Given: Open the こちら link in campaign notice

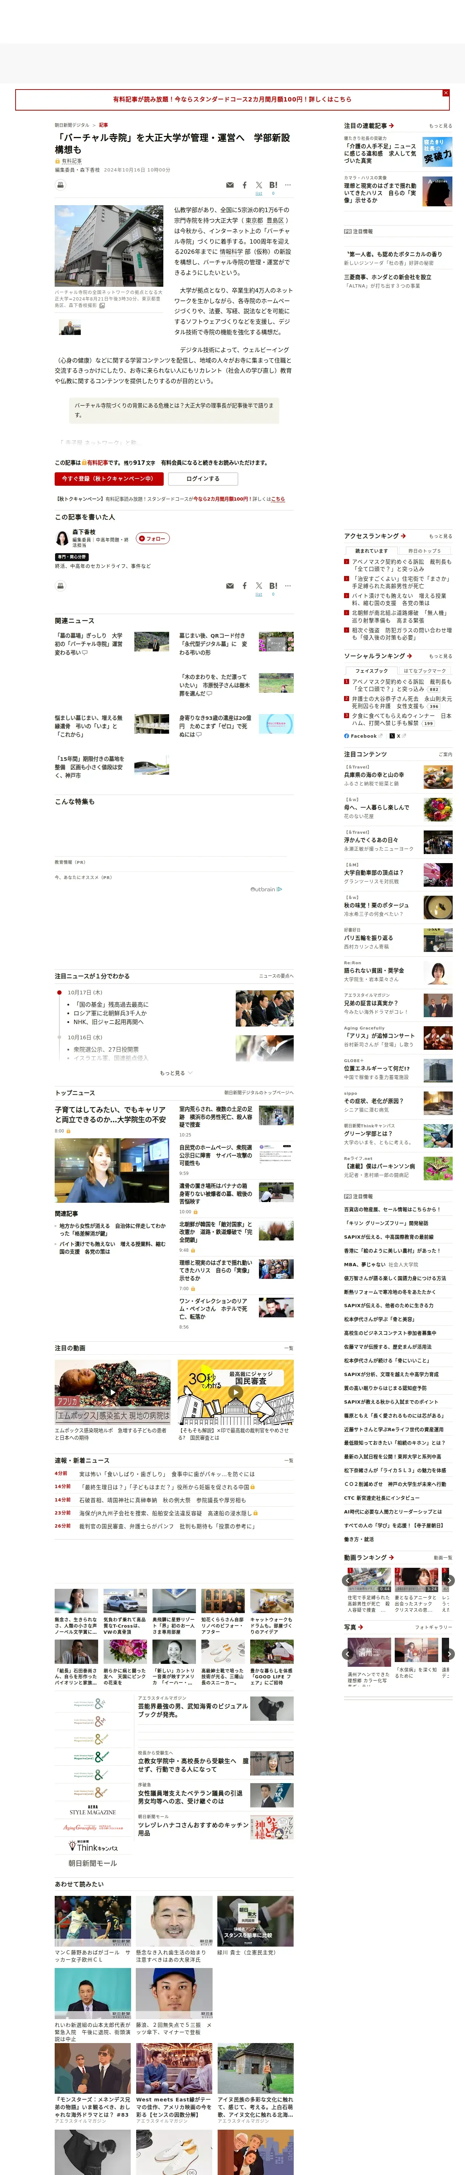Looking at the screenshot, I should [x=278, y=499].
